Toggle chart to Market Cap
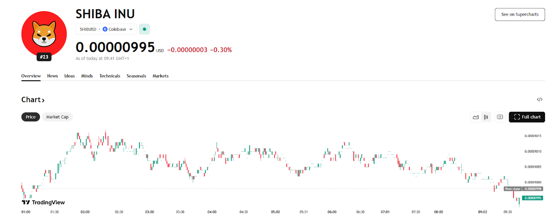Viewport: 559px width, 222px height. click(x=57, y=117)
